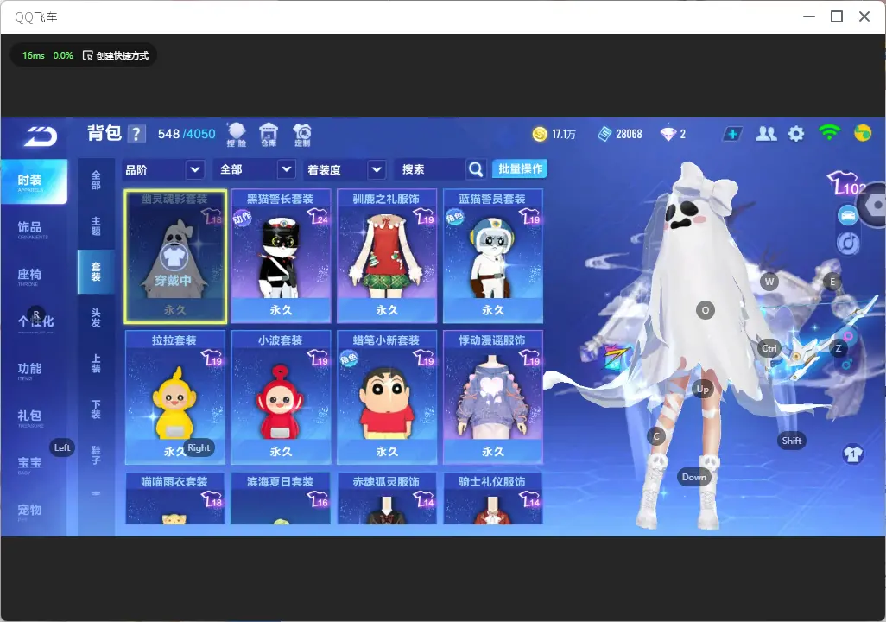This screenshot has width=886, height=622.
Task: Switch to the 功能 tab
Action: click(x=29, y=370)
